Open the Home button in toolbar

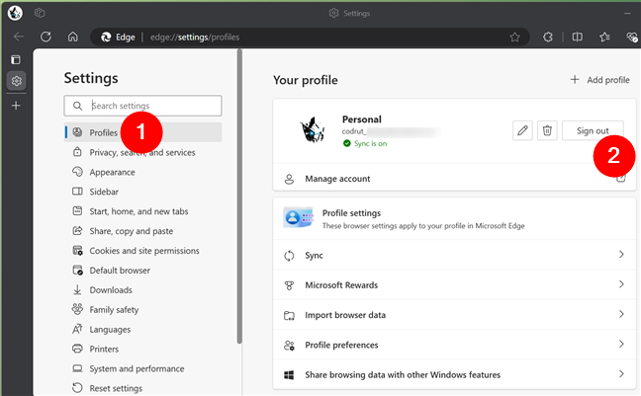coord(73,38)
